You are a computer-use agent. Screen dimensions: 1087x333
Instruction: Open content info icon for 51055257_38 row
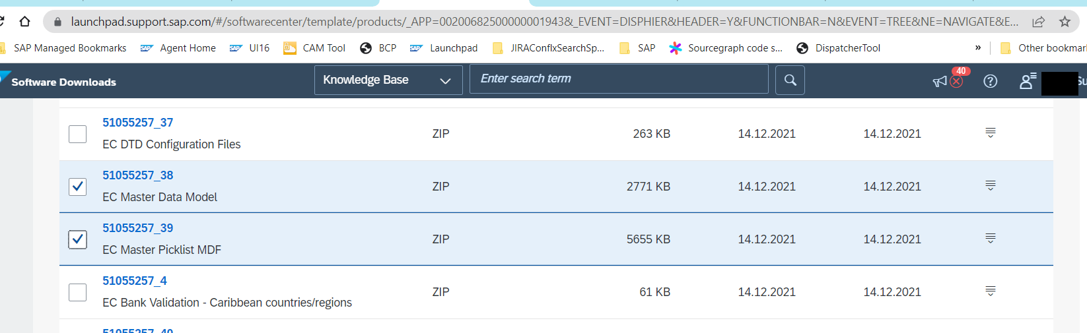pos(991,185)
